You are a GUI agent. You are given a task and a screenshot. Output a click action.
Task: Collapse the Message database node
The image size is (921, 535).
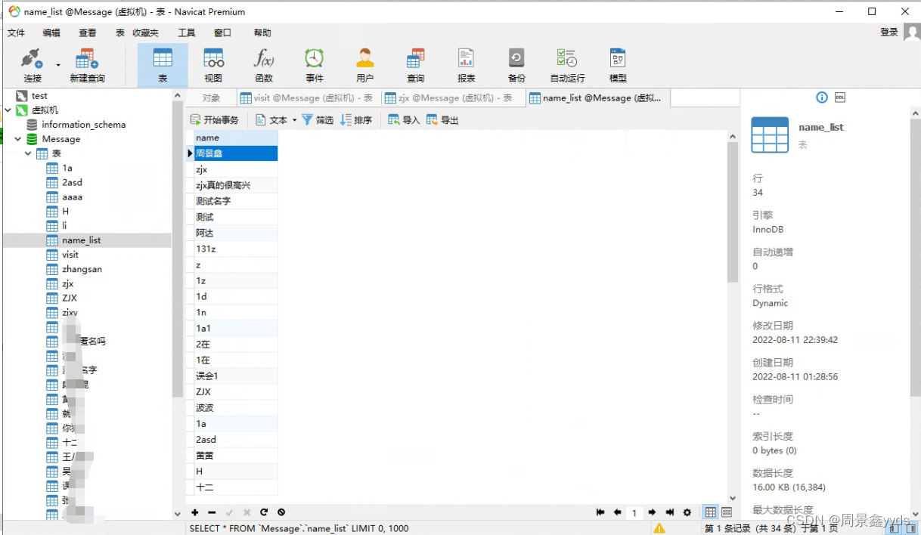point(17,139)
